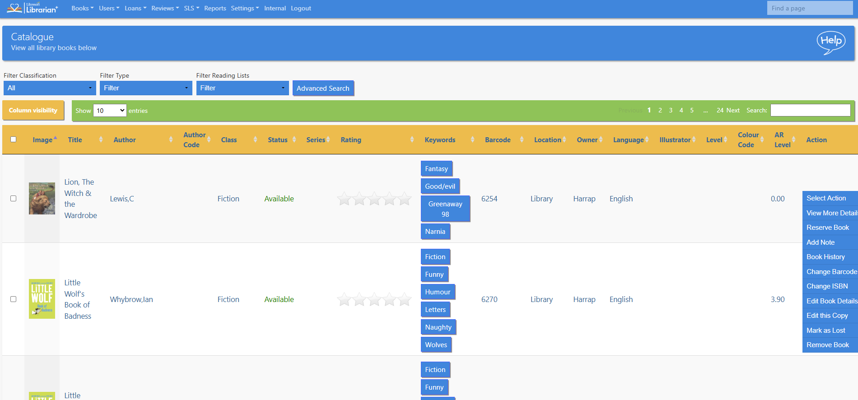Click the first star on Little Wolf's rating
Image resolution: width=858 pixels, height=400 pixels.
click(344, 299)
